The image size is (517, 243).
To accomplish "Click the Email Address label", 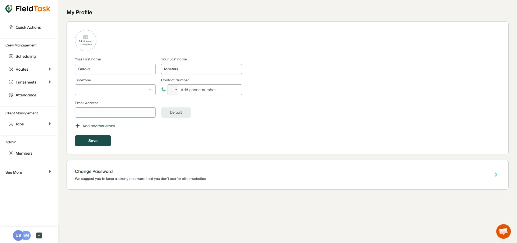I will pos(86,103).
